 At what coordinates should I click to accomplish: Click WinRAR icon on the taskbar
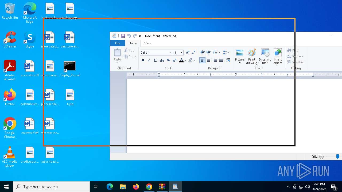162,187
